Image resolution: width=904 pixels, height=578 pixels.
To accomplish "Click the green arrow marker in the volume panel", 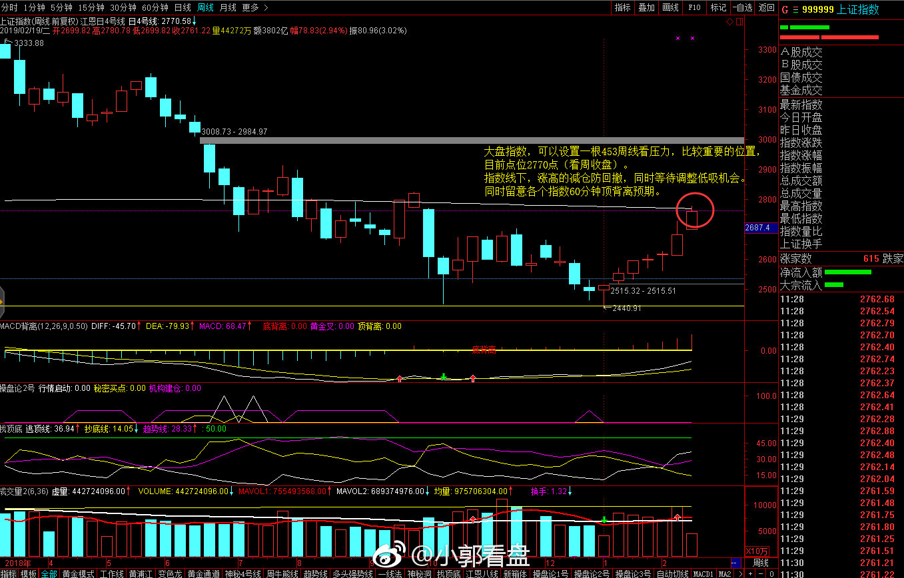I will [x=604, y=519].
